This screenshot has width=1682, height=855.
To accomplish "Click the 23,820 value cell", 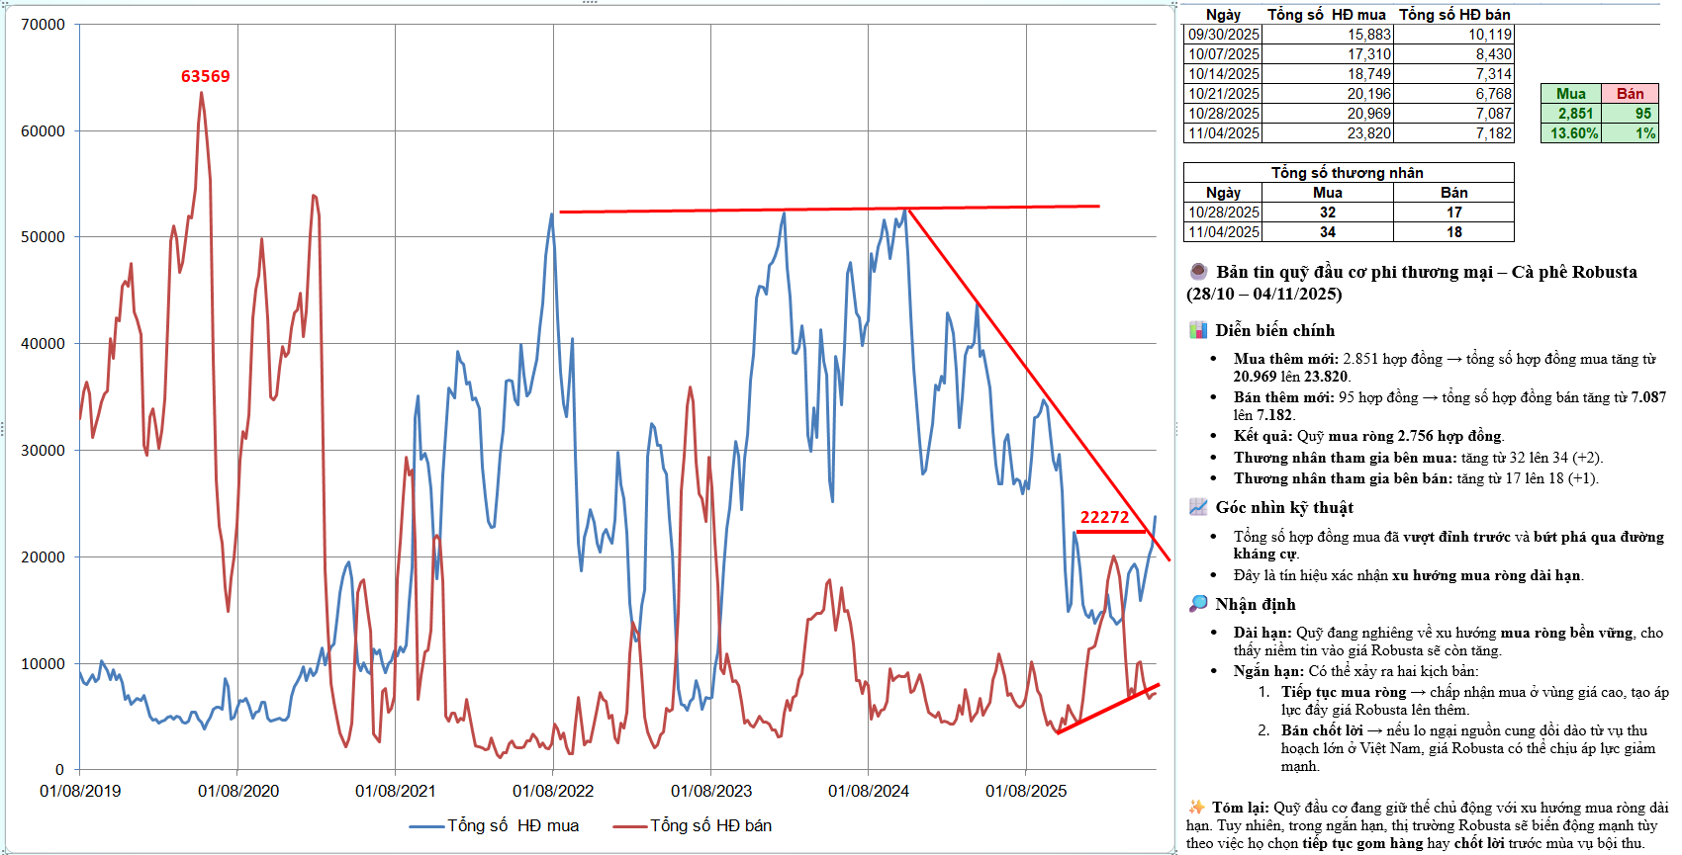I will [x=1368, y=133].
